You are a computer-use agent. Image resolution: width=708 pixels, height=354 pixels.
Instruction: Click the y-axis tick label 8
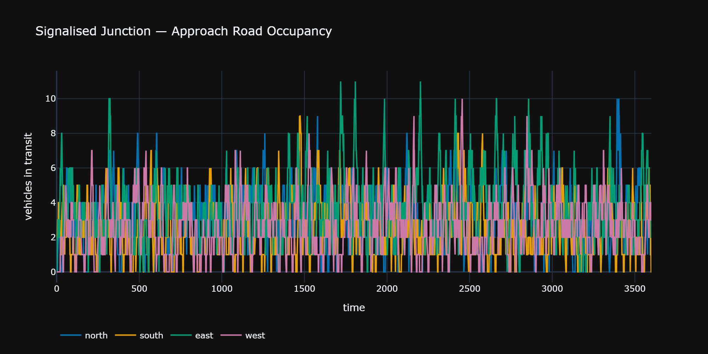(53, 133)
